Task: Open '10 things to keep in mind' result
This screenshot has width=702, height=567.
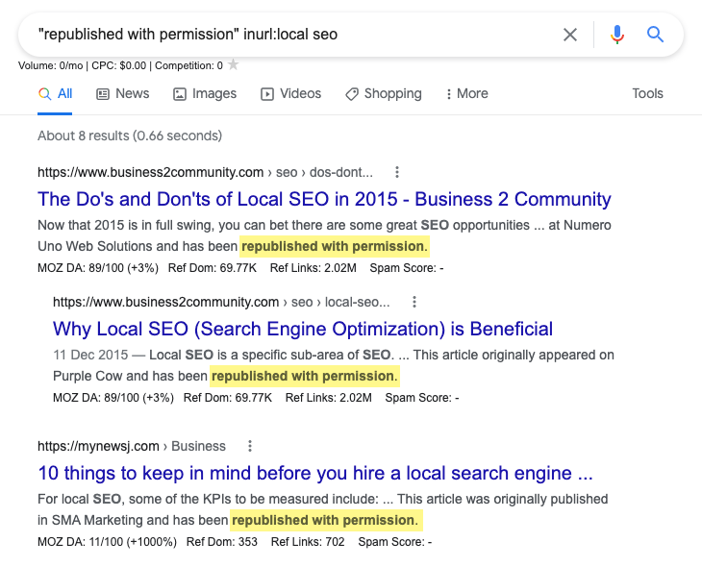Action: [x=315, y=473]
